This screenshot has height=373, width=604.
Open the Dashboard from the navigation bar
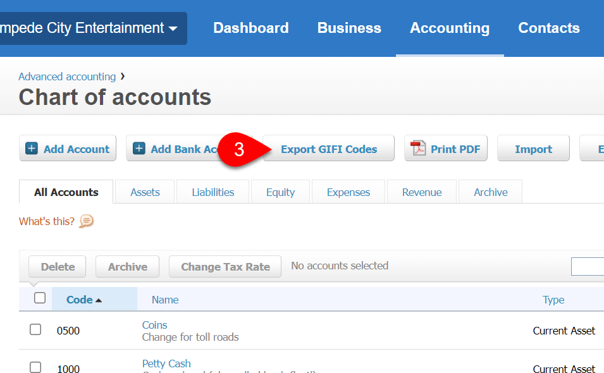tap(250, 28)
